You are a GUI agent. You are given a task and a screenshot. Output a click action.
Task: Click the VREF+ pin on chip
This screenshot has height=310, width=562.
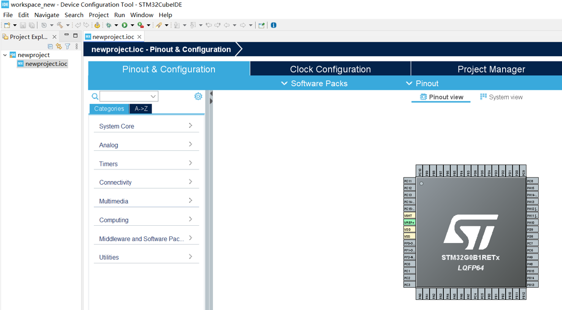pos(409,223)
